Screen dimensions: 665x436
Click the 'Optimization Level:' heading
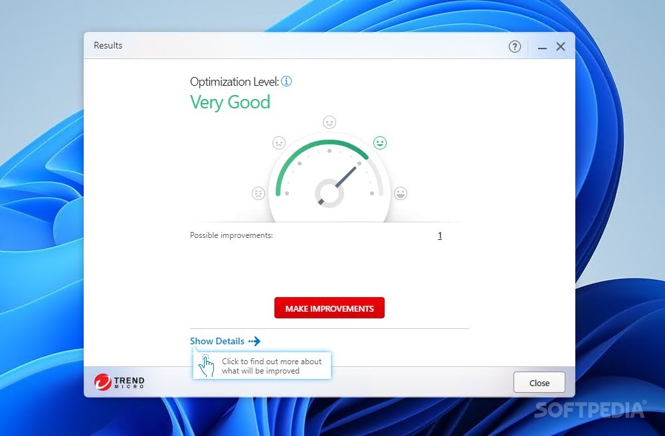tap(235, 82)
